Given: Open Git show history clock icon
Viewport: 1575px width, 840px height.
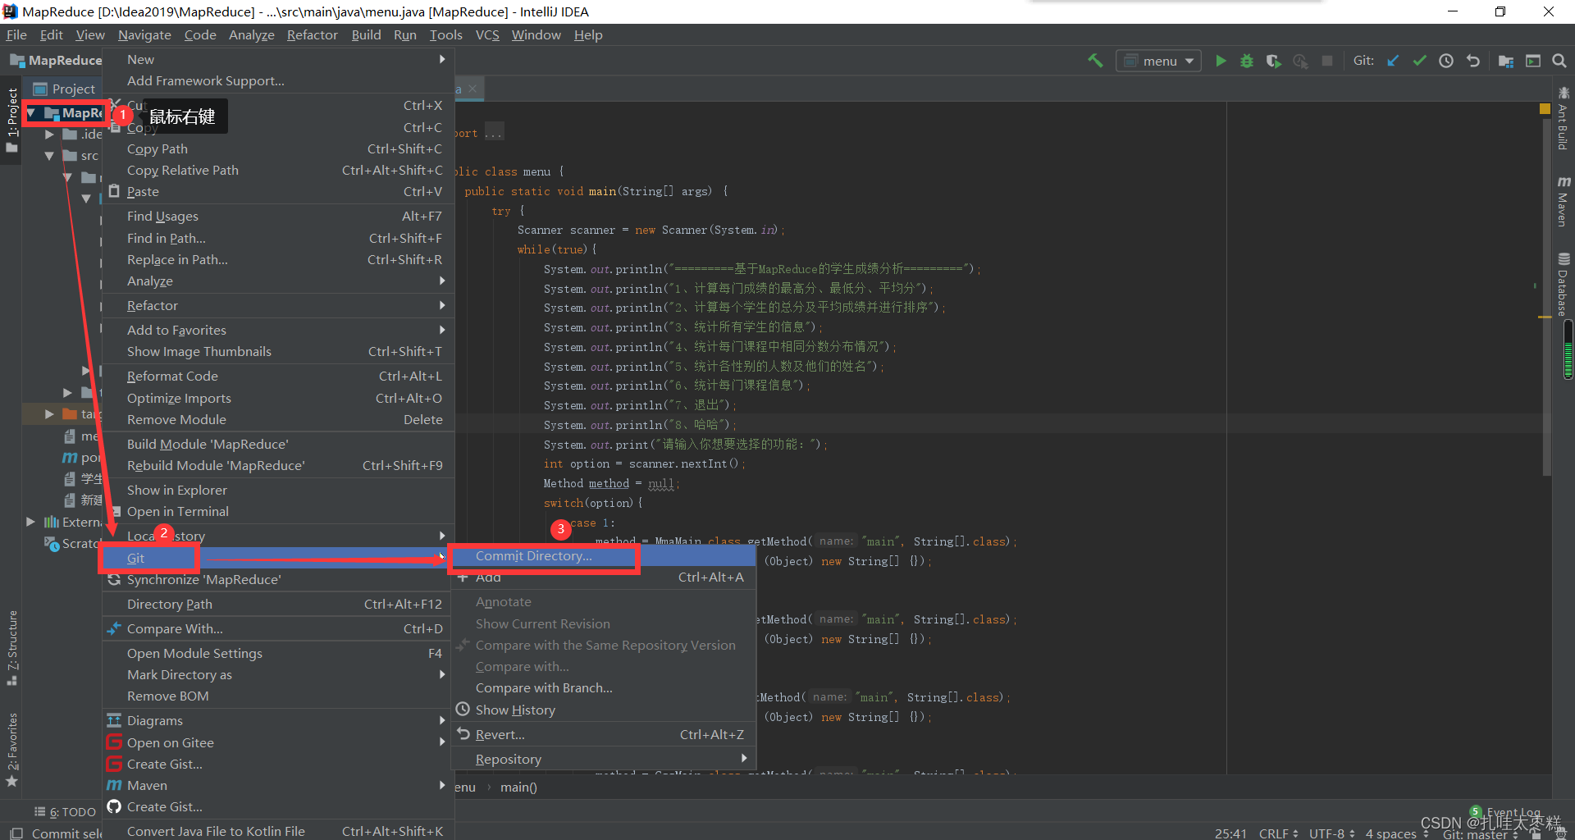Looking at the screenshot, I should (1446, 61).
